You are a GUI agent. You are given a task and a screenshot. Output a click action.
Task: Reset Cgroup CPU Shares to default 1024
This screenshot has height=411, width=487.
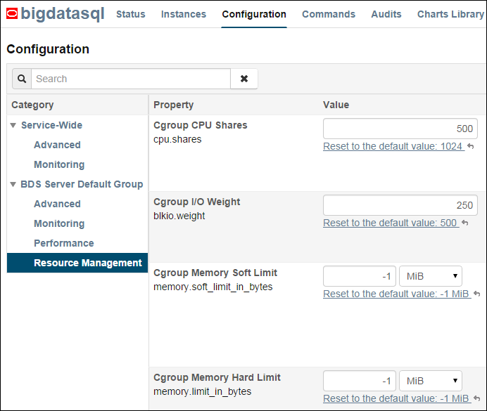coord(394,146)
